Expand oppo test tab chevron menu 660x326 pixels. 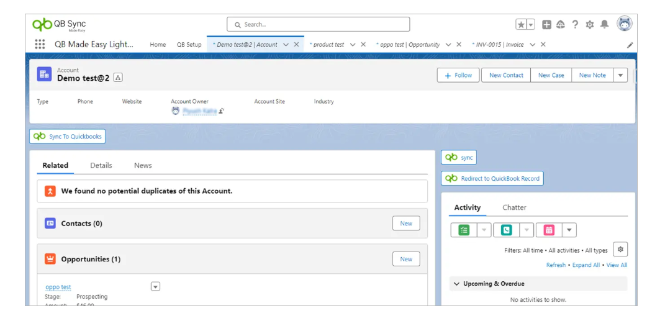tap(448, 45)
